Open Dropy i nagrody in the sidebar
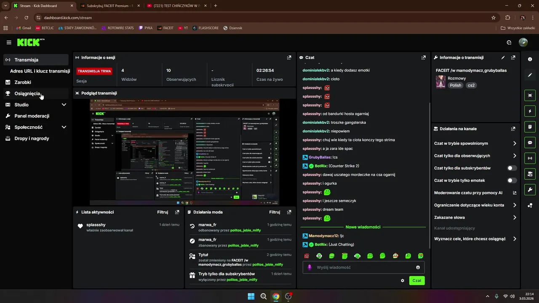Image resolution: width=539 pixels, height=303 pixels. (x=36, y=138)
